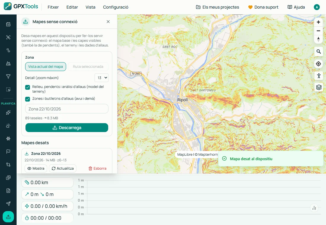Click the SANT ROC label on the map

point(170,47)
